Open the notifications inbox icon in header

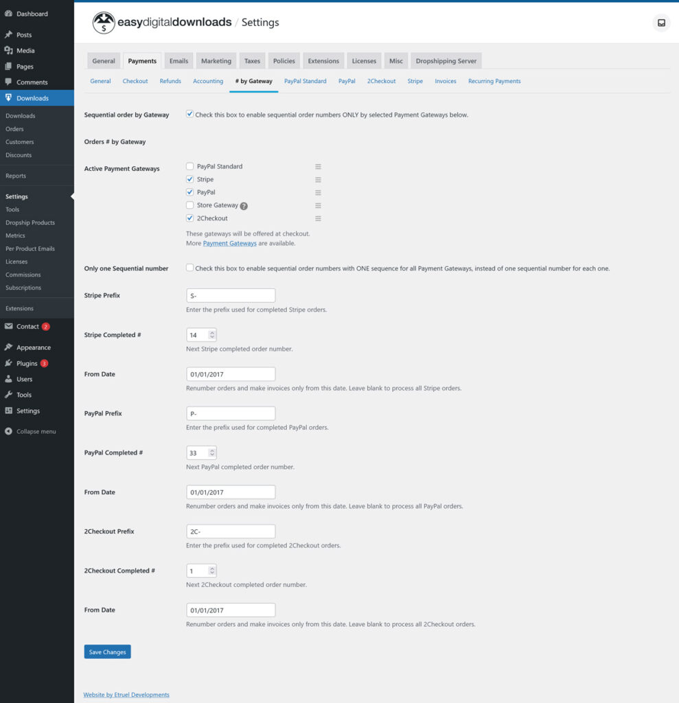661,23
